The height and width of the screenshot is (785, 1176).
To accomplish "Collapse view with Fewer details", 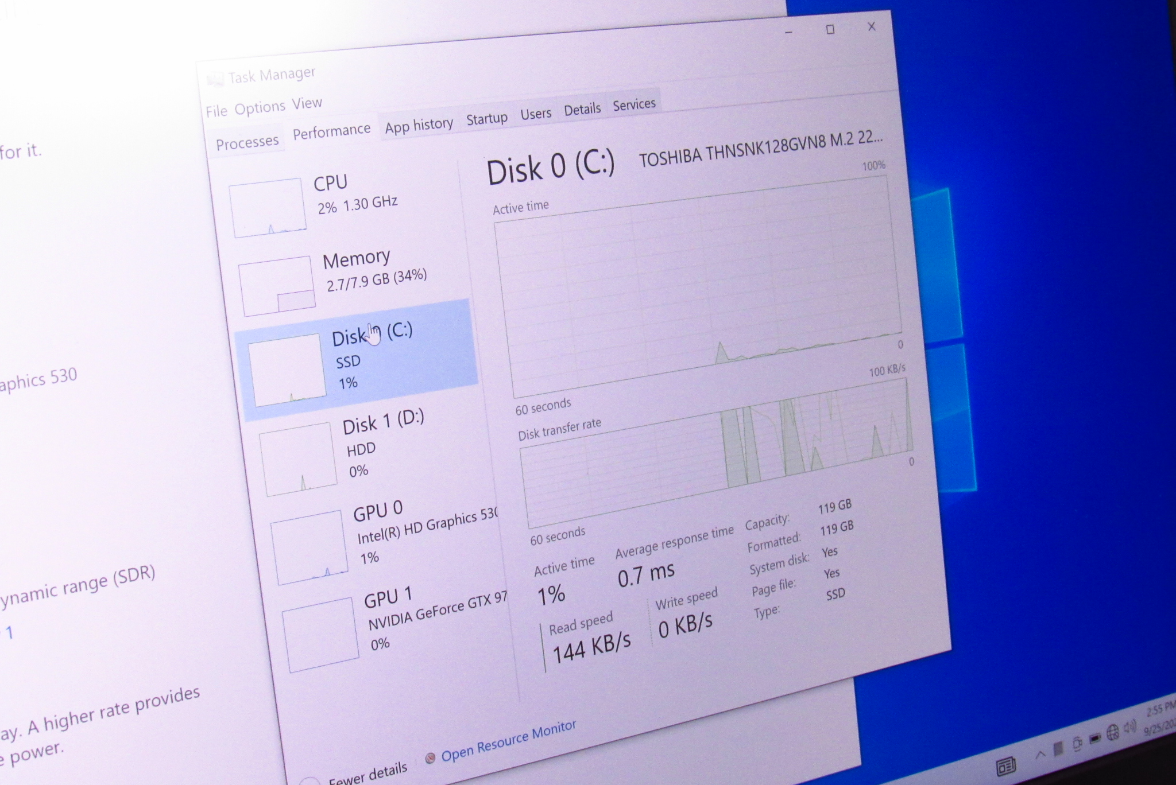I will click(x=367, y=772).
